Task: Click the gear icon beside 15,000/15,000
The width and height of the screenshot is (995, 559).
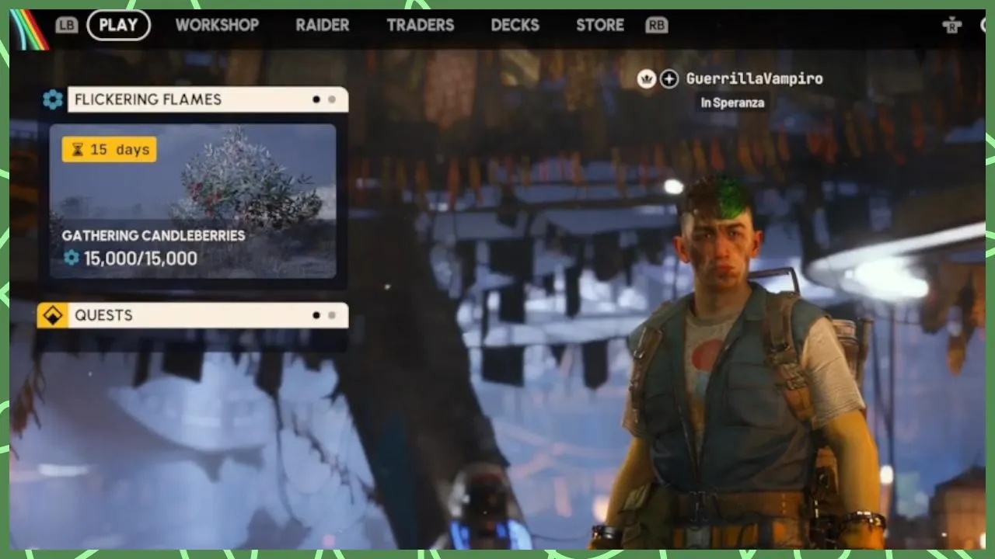Action: click(72, 258)
